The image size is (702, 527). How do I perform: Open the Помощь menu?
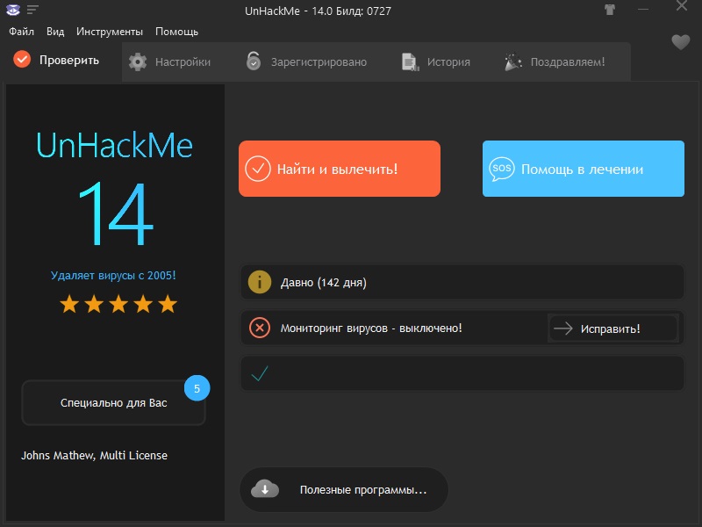pyautogui.click(x=176, y=32)
